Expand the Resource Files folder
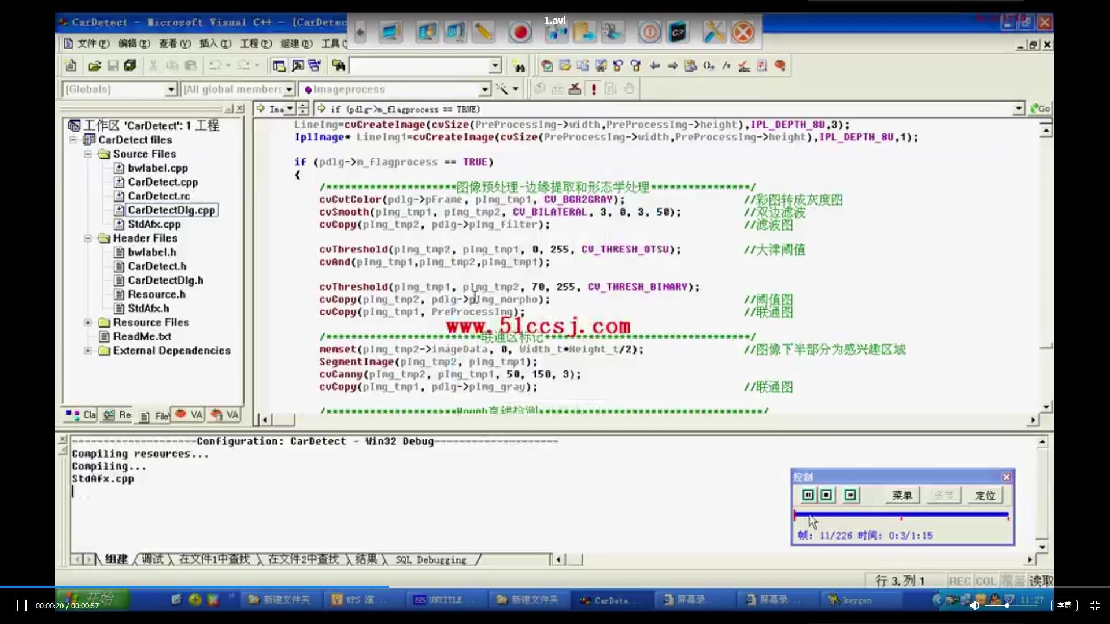The width and height of the screenshot is (1110, 624). point(88,322)
